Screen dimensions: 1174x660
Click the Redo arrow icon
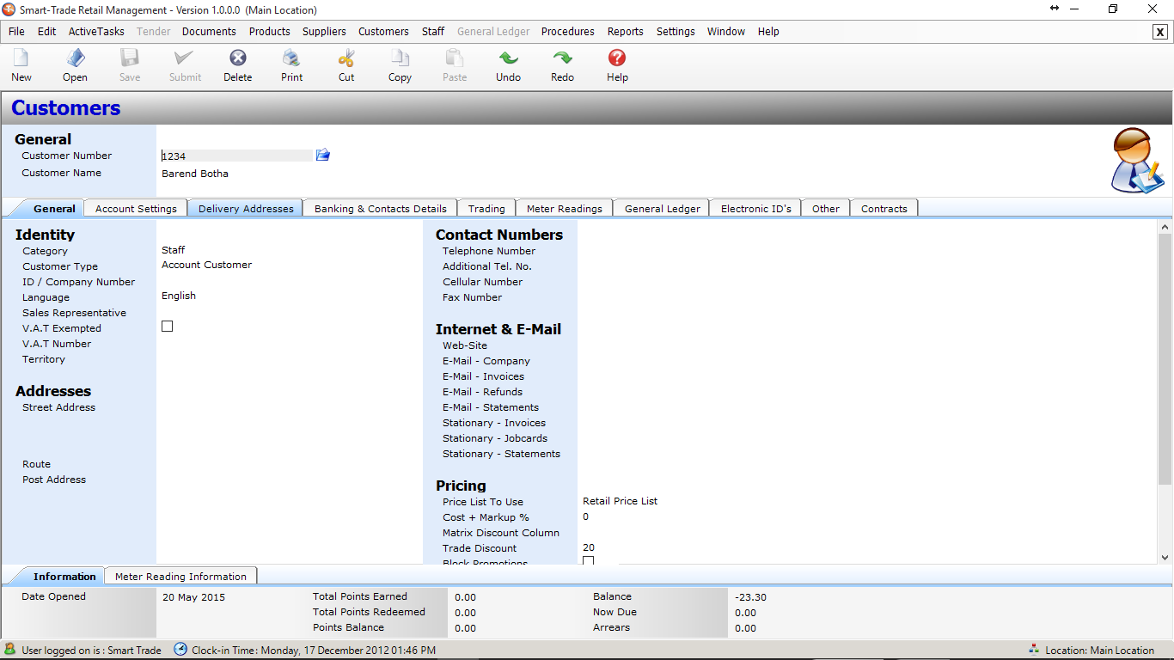point(562,58)
